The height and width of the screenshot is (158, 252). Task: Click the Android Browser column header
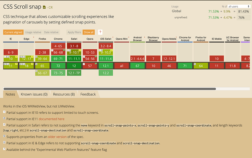point(138,39)
